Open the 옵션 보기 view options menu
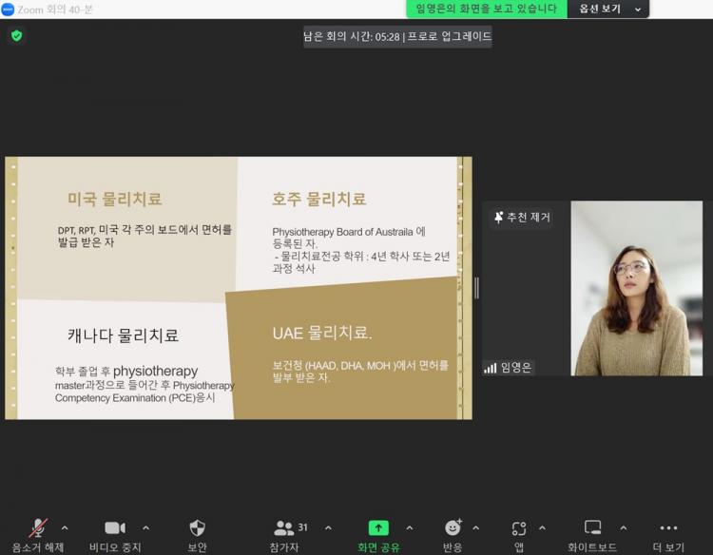The image size is (713, 555). pyautogui.click(x=607, y=9)
